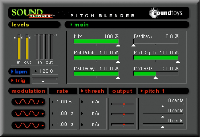Screen dimensions: 200x137
Task: Adjust the Feedback slider bar
Action: tap(156, 41)
